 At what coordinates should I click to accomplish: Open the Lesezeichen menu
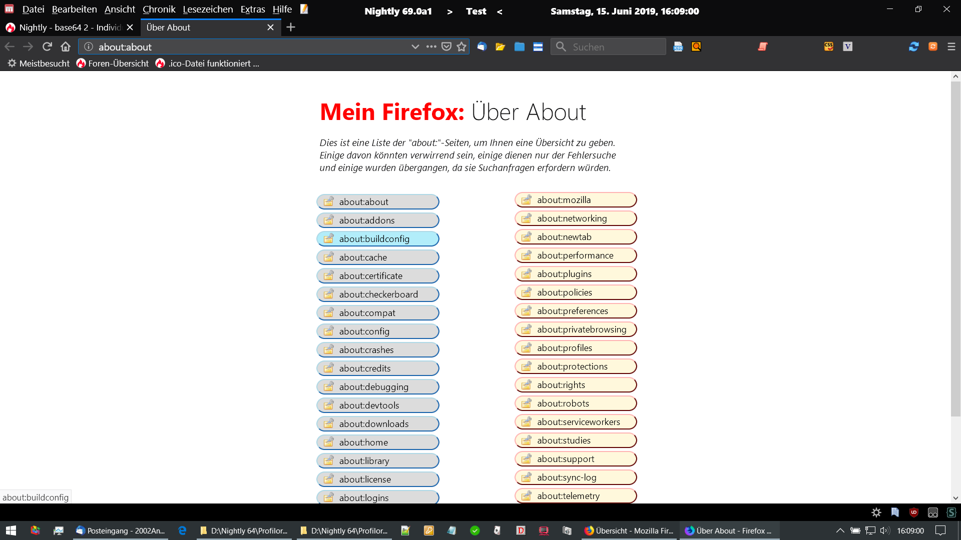[208, 9]
